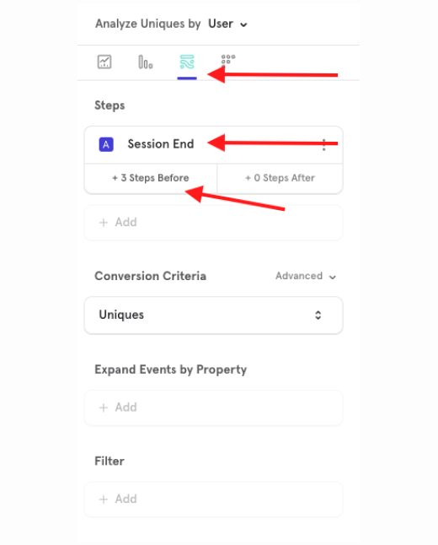
Task: Switch to the Funnels bar chart tab
Action: [x=146, y=62]
